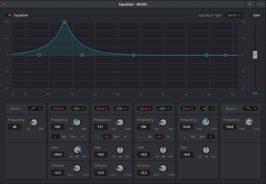266x184 pixels.
Task: Click Band 4 frequency value 798
Action: click(x=143, y=127)
